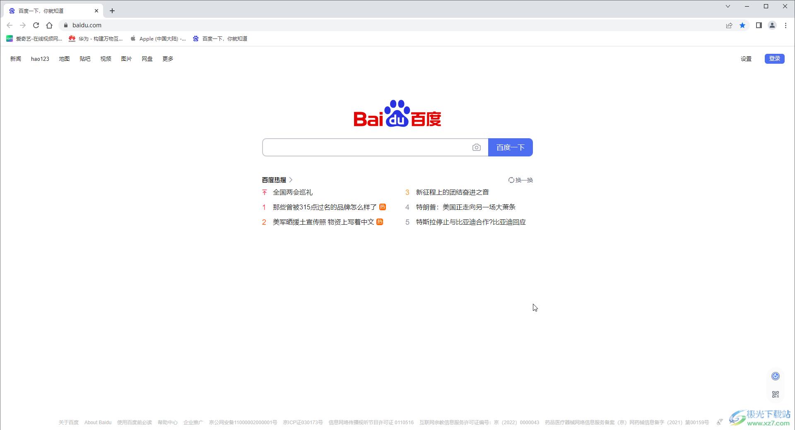Open hot search 美军晒援土宣传照
Viewport: 795px width, 430px height.
[323, 222]
